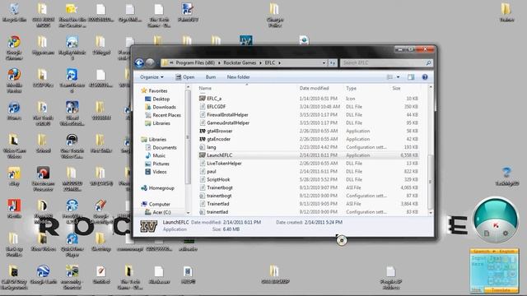Open the Recycle Bin on the desktop
Screen dimensions: 527x296
[14, 12]
